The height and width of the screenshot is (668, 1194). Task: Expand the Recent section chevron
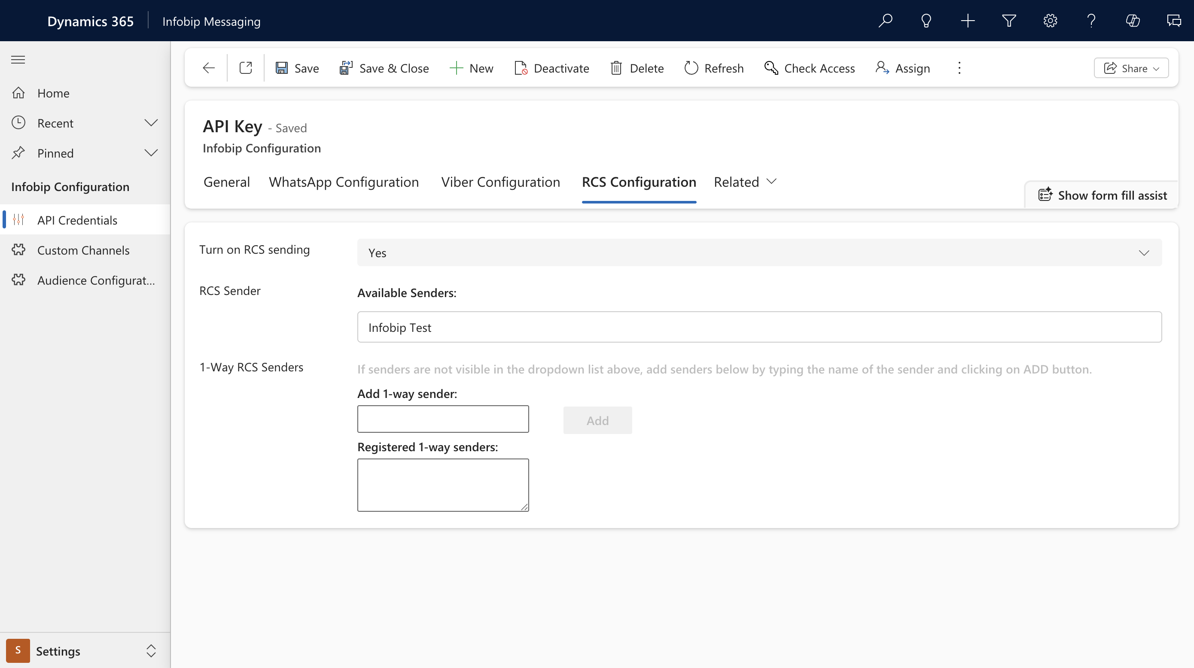click(x=151, y=123)
